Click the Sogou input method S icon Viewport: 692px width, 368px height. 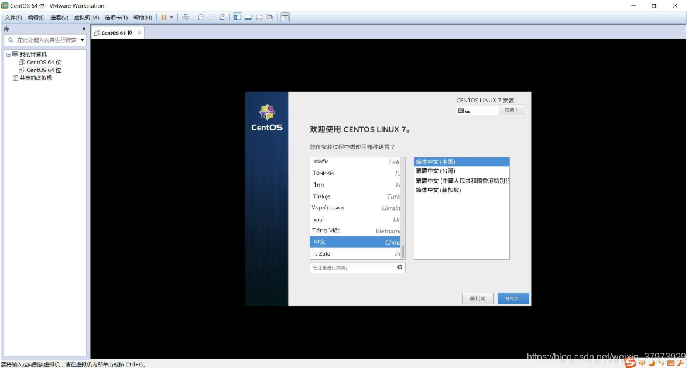coord(630,363)
